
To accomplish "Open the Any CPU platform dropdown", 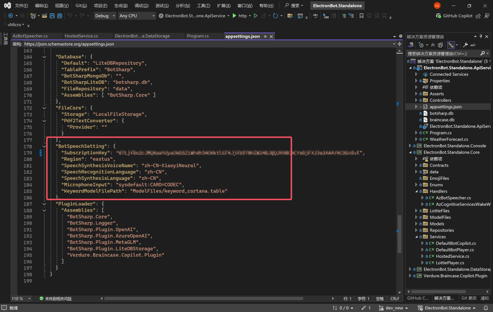I will (137, 16).
